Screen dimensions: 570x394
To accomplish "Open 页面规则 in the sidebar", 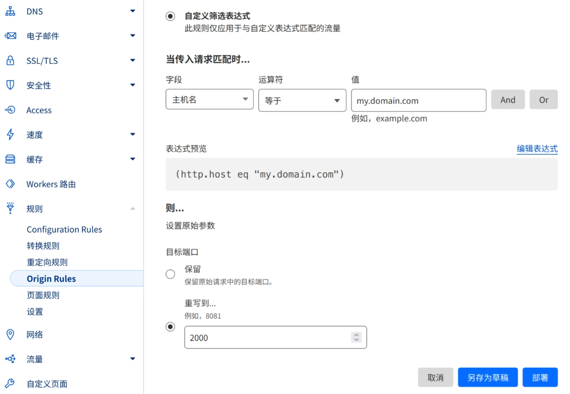I will tap(43, 295).
